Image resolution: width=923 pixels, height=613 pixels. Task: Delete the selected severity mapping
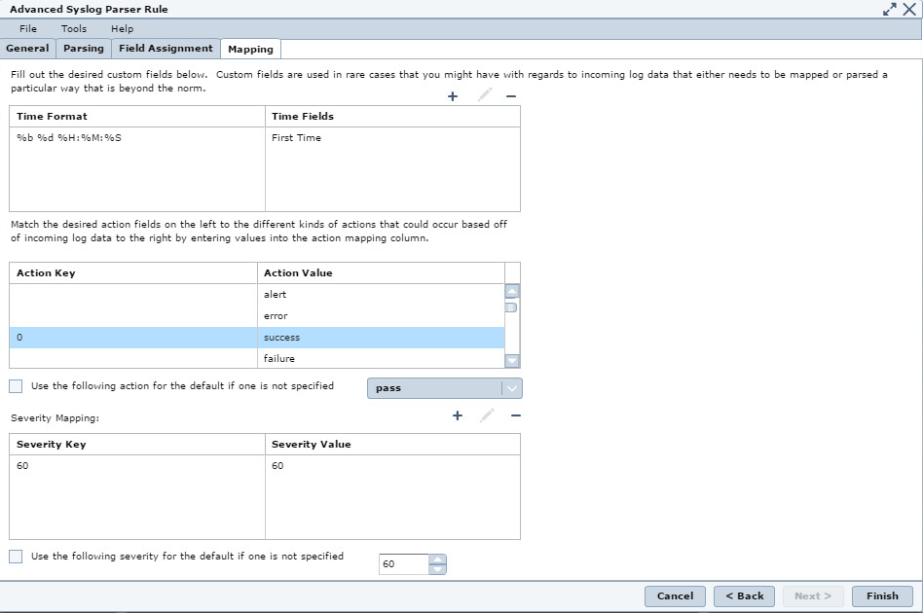click(x=516, y=415)
